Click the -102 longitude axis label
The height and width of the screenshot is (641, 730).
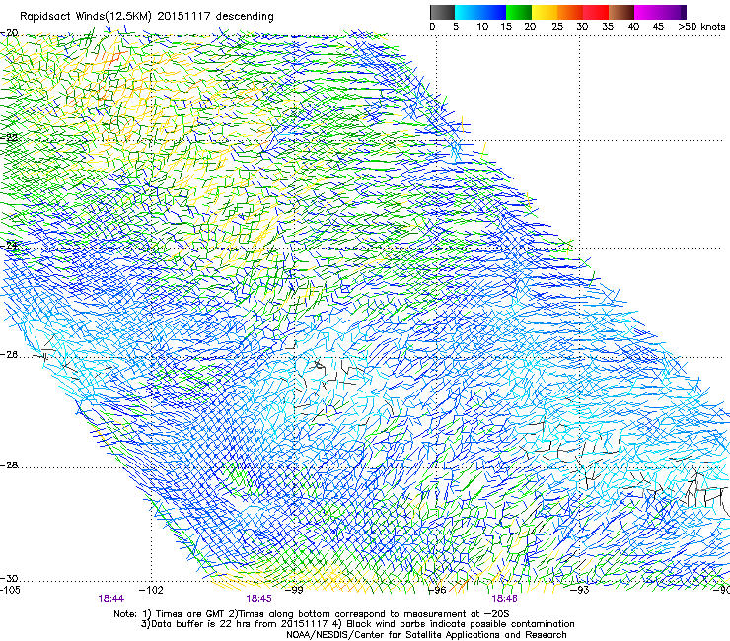(x=151, y=590)
